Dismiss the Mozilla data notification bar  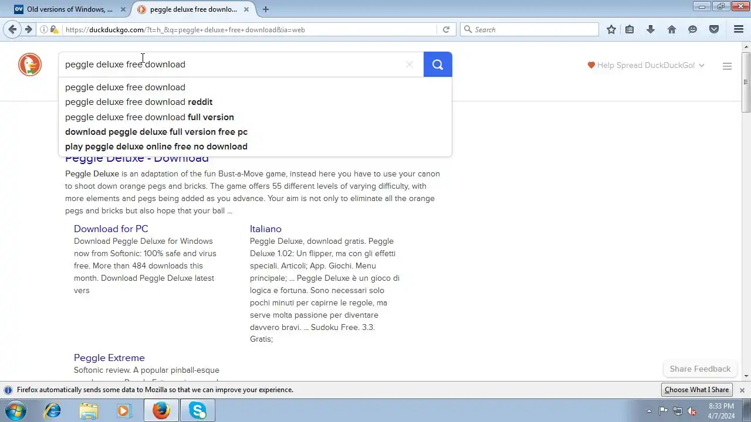click(742, 390)
